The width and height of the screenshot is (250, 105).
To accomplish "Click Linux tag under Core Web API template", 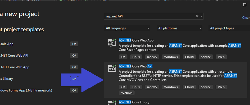I will [136, 87].
